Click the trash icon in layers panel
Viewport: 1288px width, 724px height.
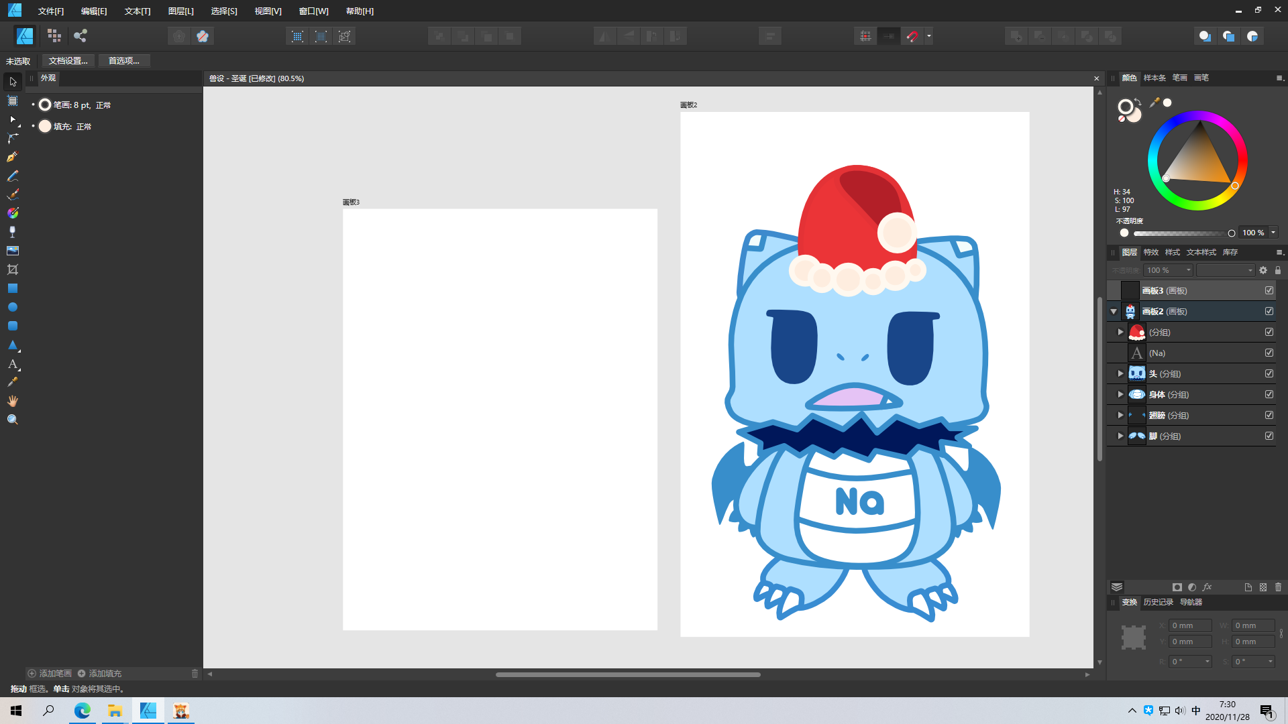coord(1279,587)
